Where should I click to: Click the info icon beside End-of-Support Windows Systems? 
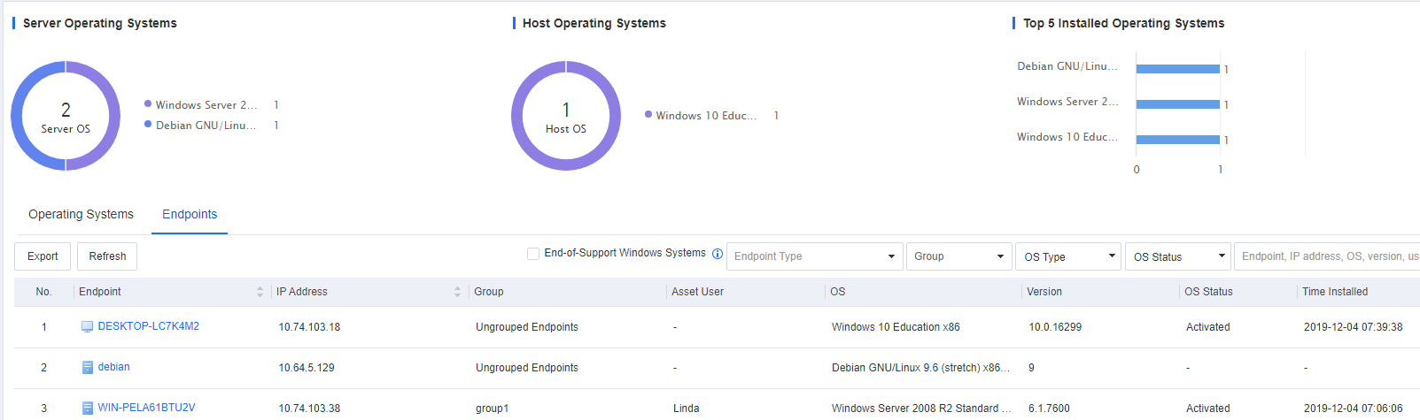pyautogui.click(x=718, y=254)
